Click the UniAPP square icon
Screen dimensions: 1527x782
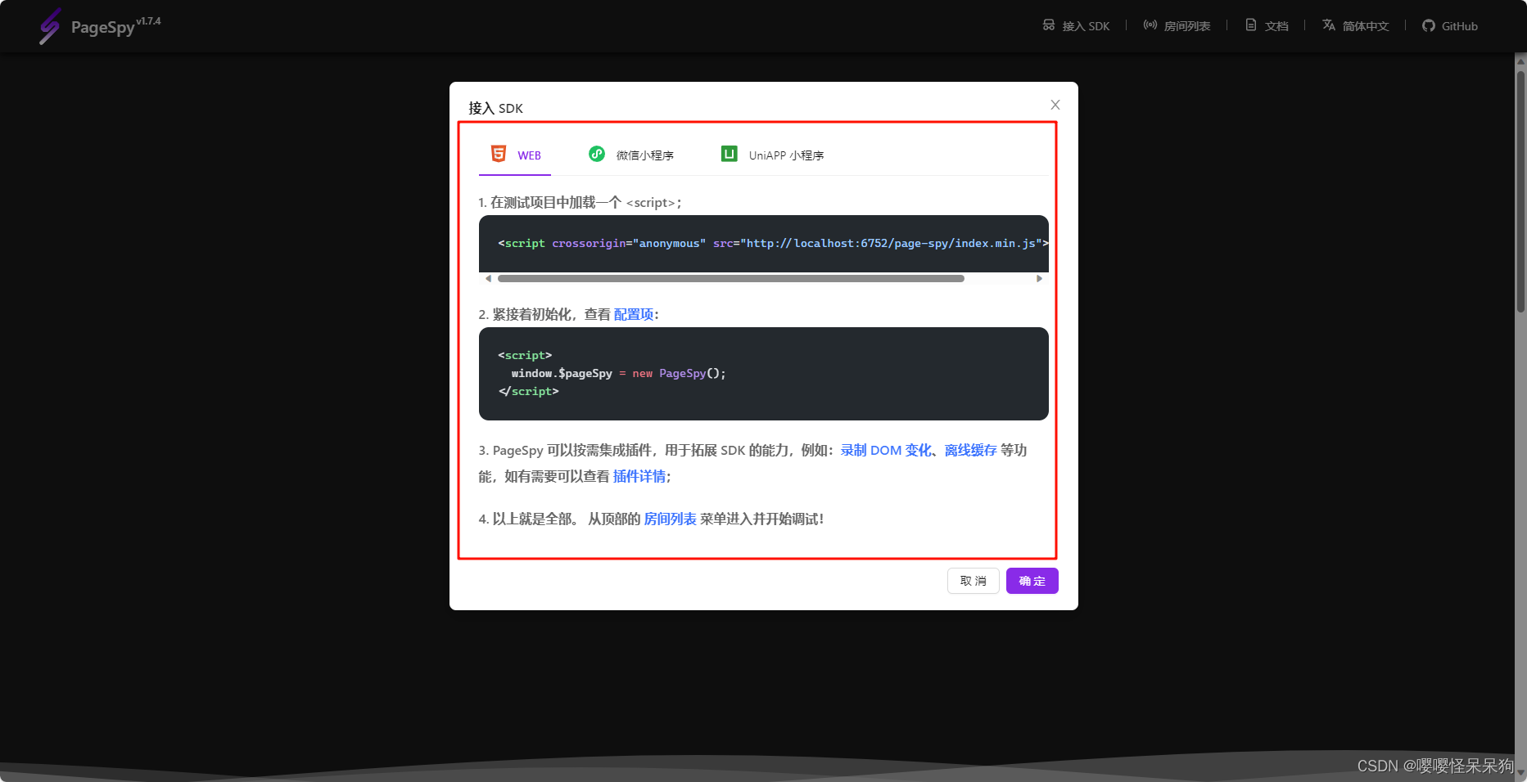(x=729, y=154)
